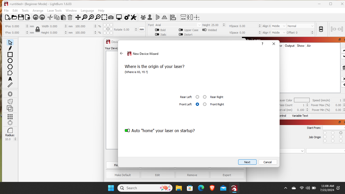
Task: Open the Normal text style dropdown
Action: point(301,26)
